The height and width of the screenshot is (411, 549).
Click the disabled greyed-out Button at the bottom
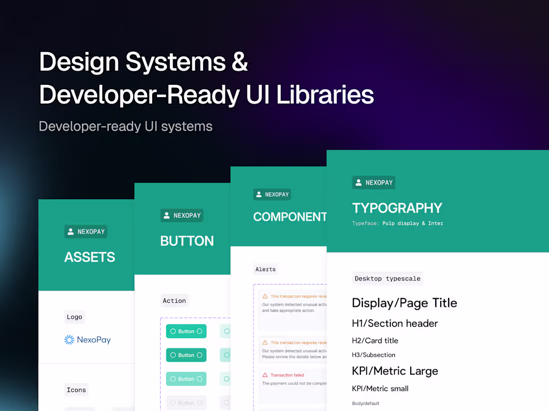coord(186,403)
